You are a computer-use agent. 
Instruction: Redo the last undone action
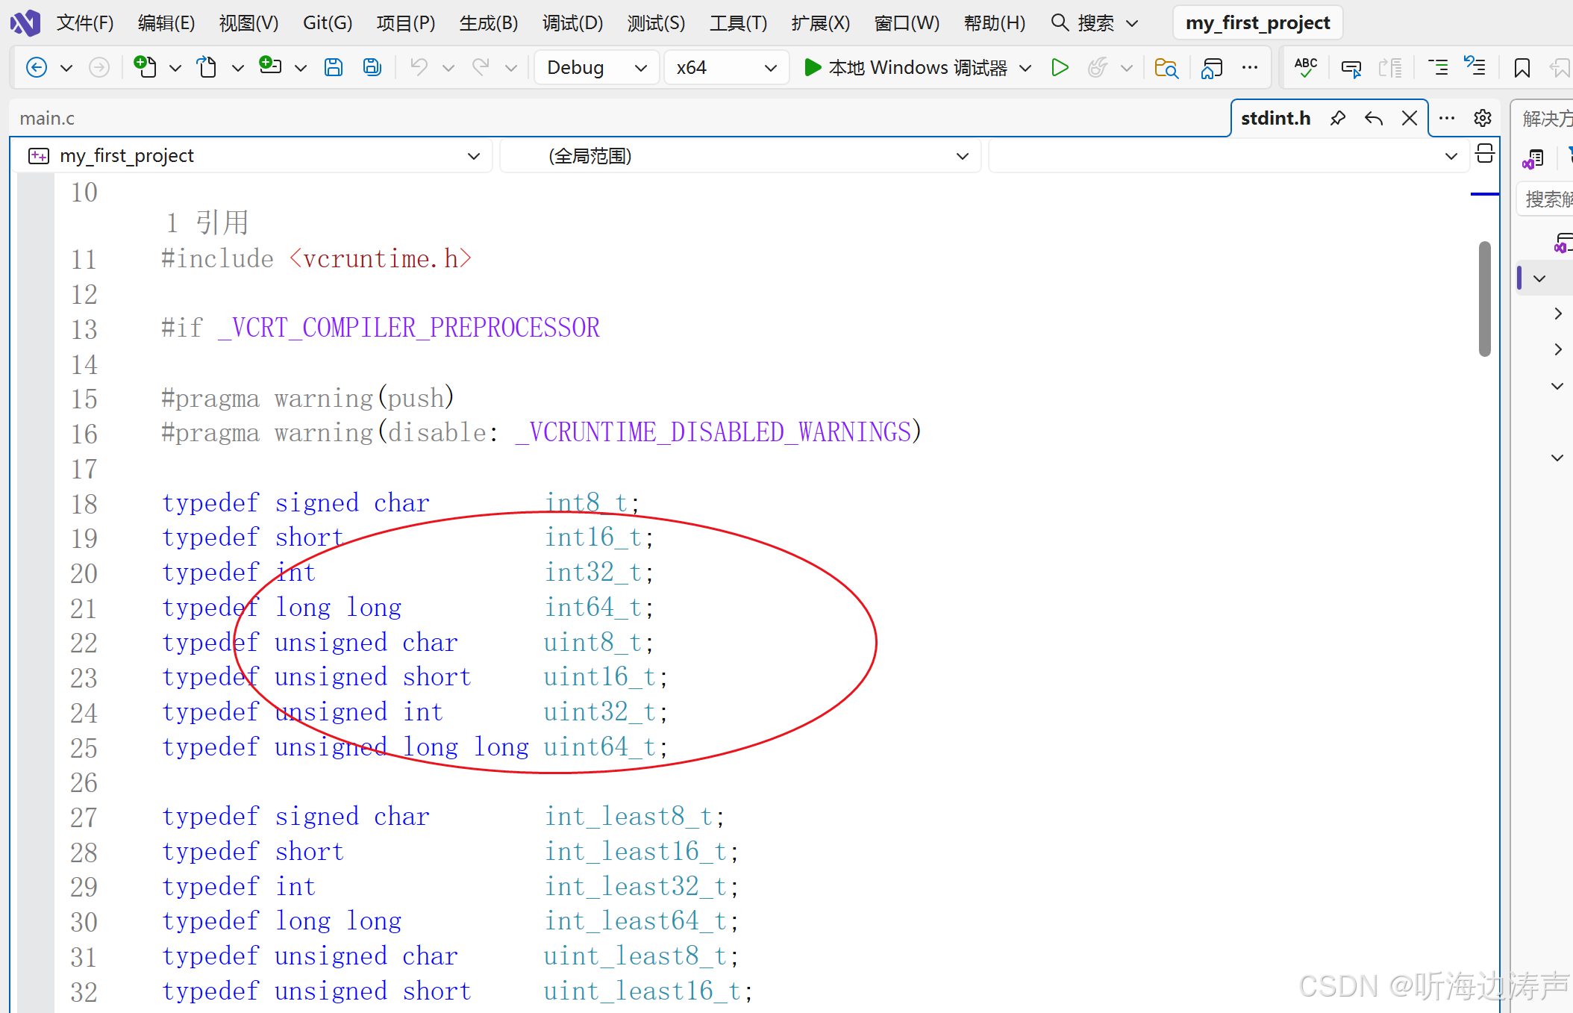[x=481, y=68]
